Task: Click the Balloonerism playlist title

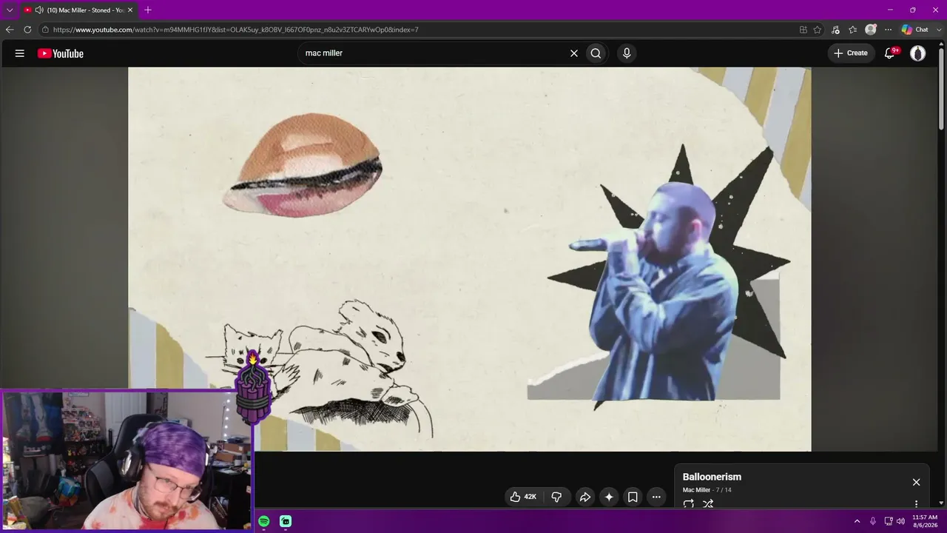Action: (712, 477)
